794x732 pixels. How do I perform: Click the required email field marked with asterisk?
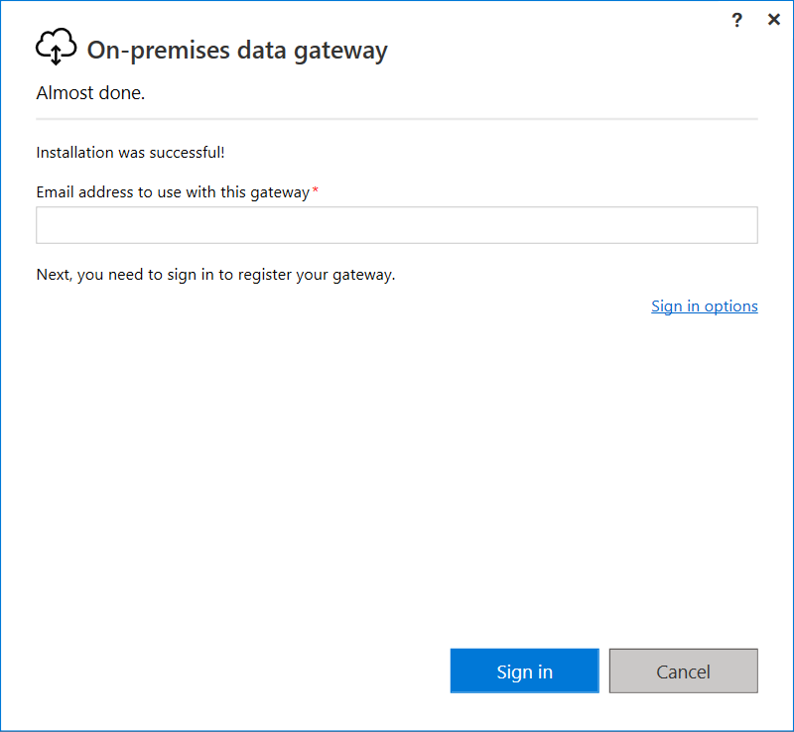(396, 225)
